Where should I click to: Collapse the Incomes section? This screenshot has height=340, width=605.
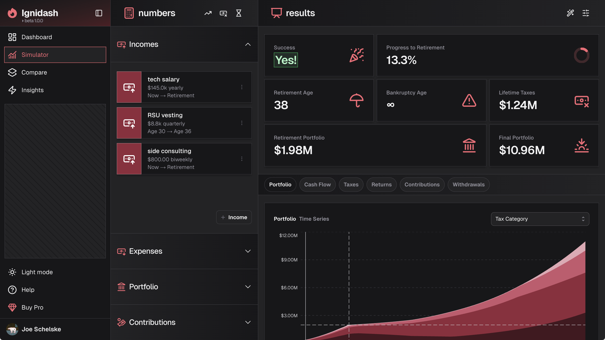coord(248,44)
